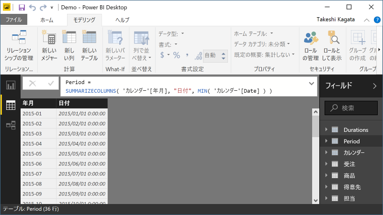Collapse the ribbon with the caret

(367, 20)
